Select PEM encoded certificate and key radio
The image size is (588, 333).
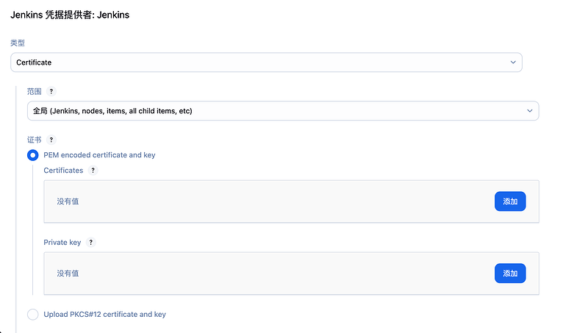click(x=32, y=155)
